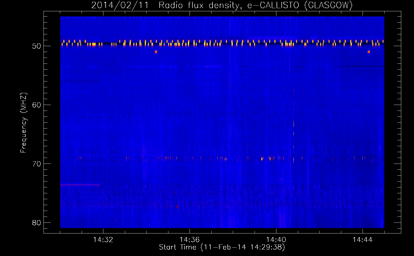
Task: Select the 14:44 time tick label
Action: point(363,240)
